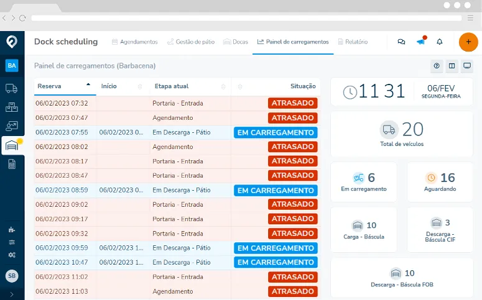This screenshot has height=300, width=482.
Task: Open the stacked boxes sidebar icon
Action: 12,107
